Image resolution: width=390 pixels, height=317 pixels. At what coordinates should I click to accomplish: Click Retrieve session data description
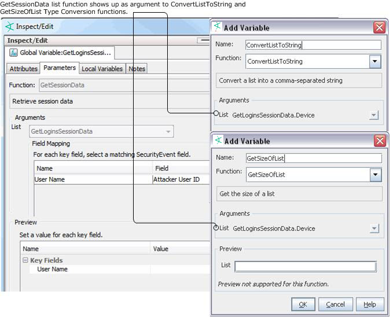pos(43,101)
